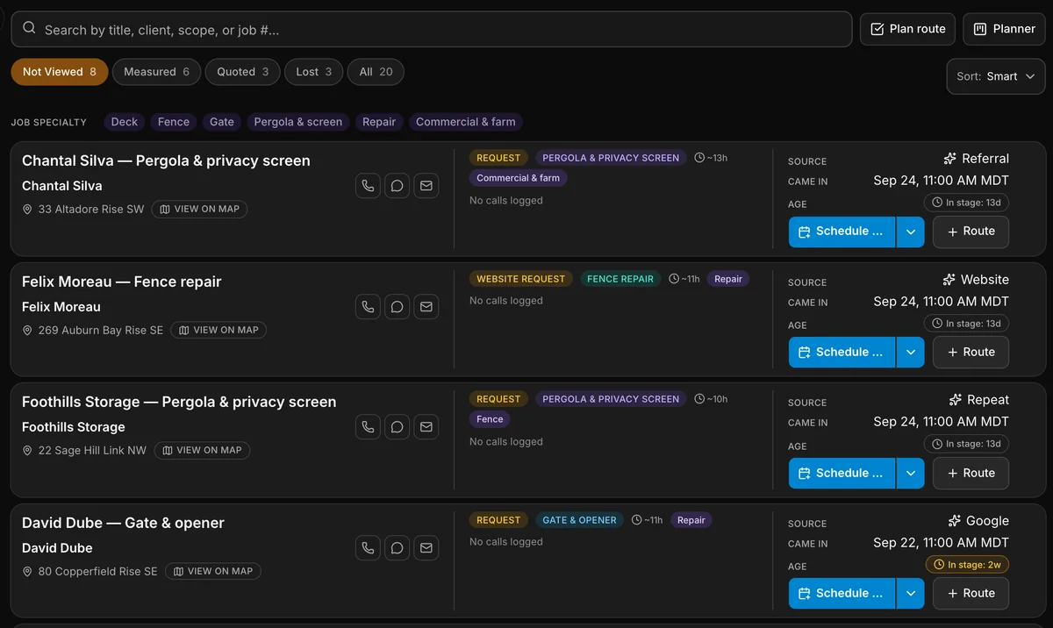The image size is (1053, 628).
Task: Toggle the Repair specialty filter
Action: 379,122
